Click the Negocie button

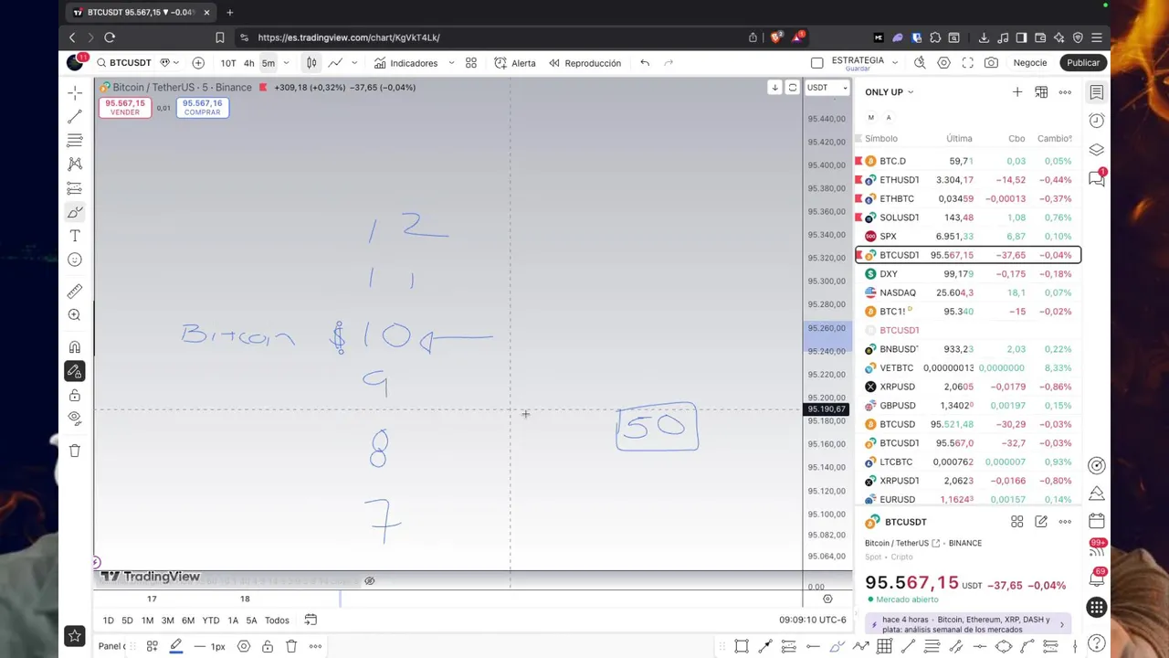click(x=1030, y=63)
